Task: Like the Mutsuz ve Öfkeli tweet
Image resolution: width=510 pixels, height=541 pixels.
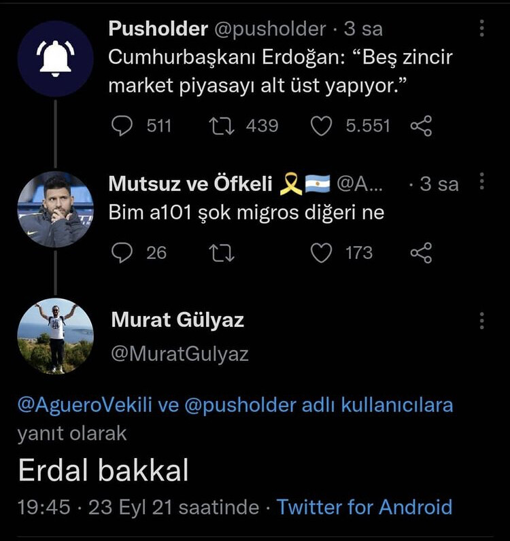Action: [x=320, y=253]
